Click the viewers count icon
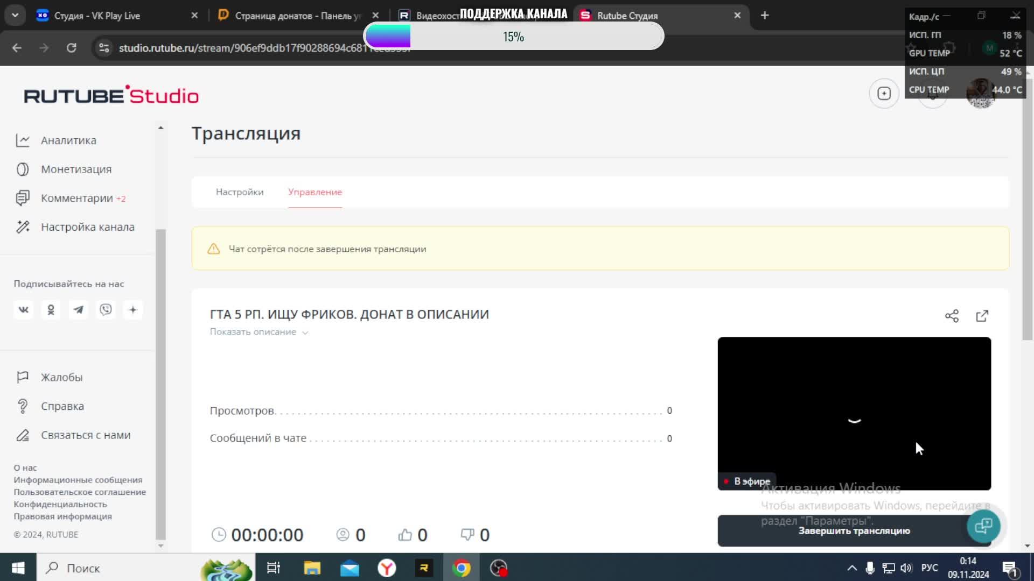 pos(343,535)
